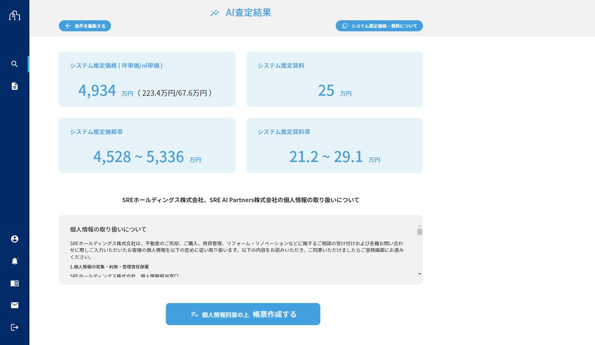
Task: Select the システム推定価格 4,934万円 card
Action: [x=147, y=79]
